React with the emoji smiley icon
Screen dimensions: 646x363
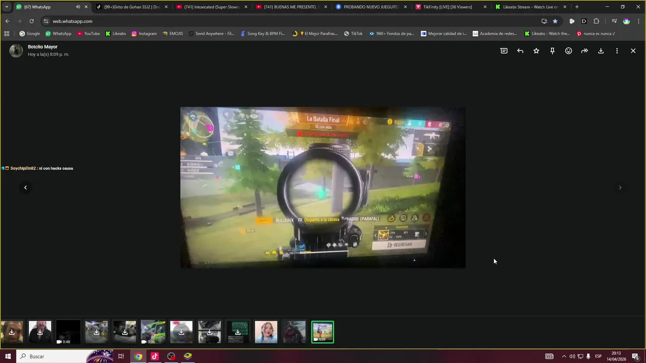pos(568,51)
